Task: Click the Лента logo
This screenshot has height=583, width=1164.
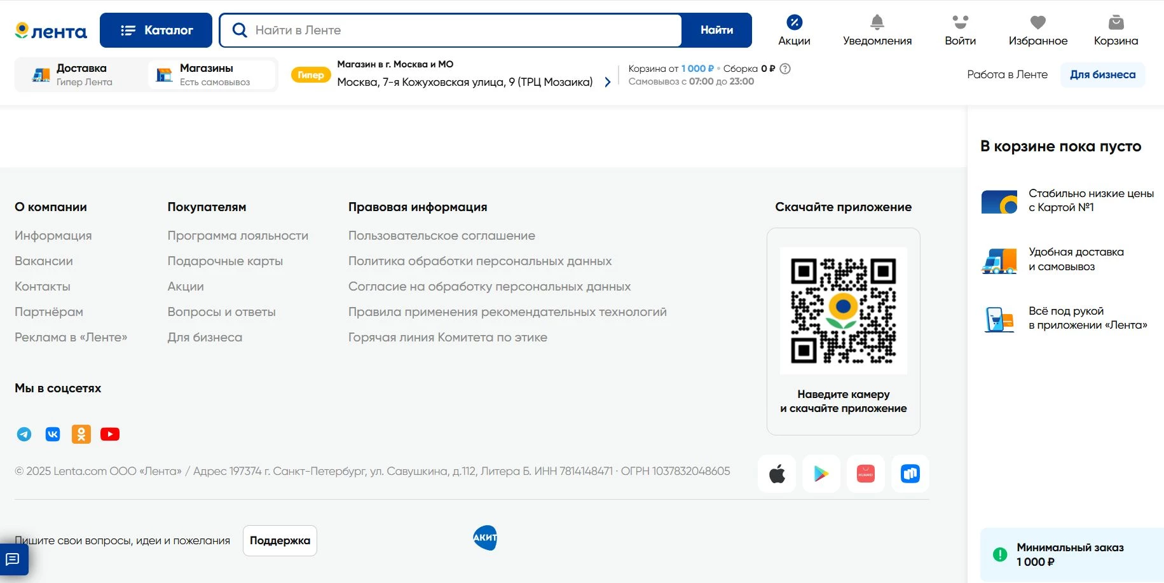Action: tap(51, 31)
